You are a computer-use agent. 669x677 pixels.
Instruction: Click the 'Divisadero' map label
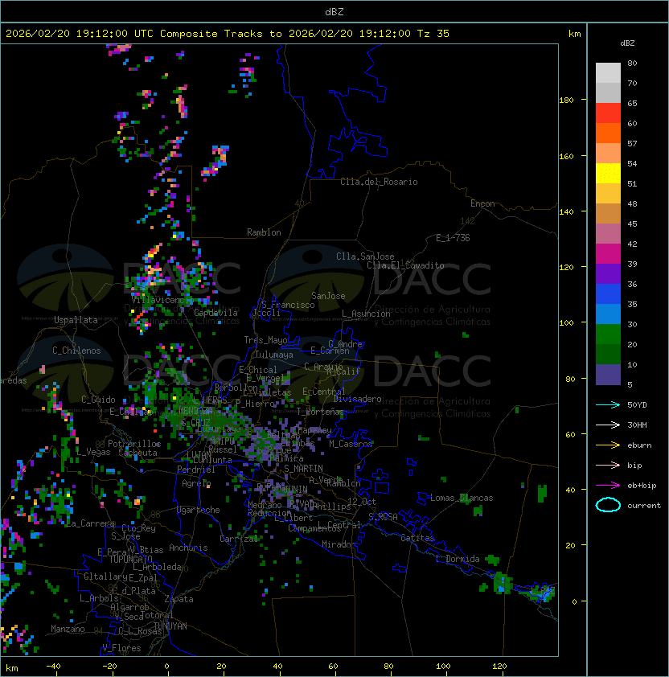click(357, 399)
